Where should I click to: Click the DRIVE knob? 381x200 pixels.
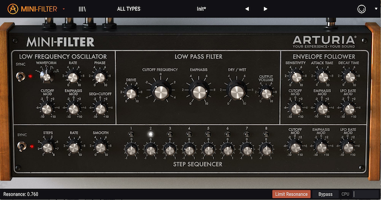pos(131,94)
